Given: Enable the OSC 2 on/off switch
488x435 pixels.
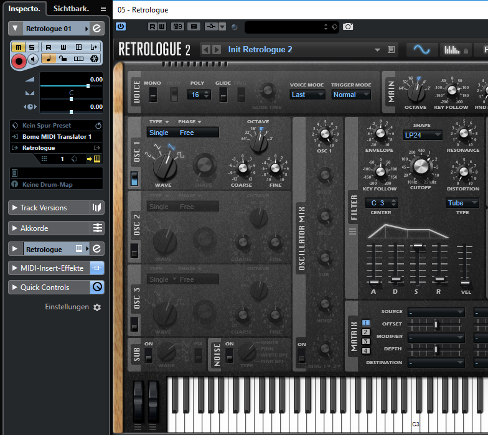Looking at the screenshot, I should click(x=134, y=251).
